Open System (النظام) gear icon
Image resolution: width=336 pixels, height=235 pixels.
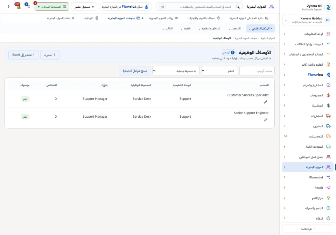coord(328,218)
